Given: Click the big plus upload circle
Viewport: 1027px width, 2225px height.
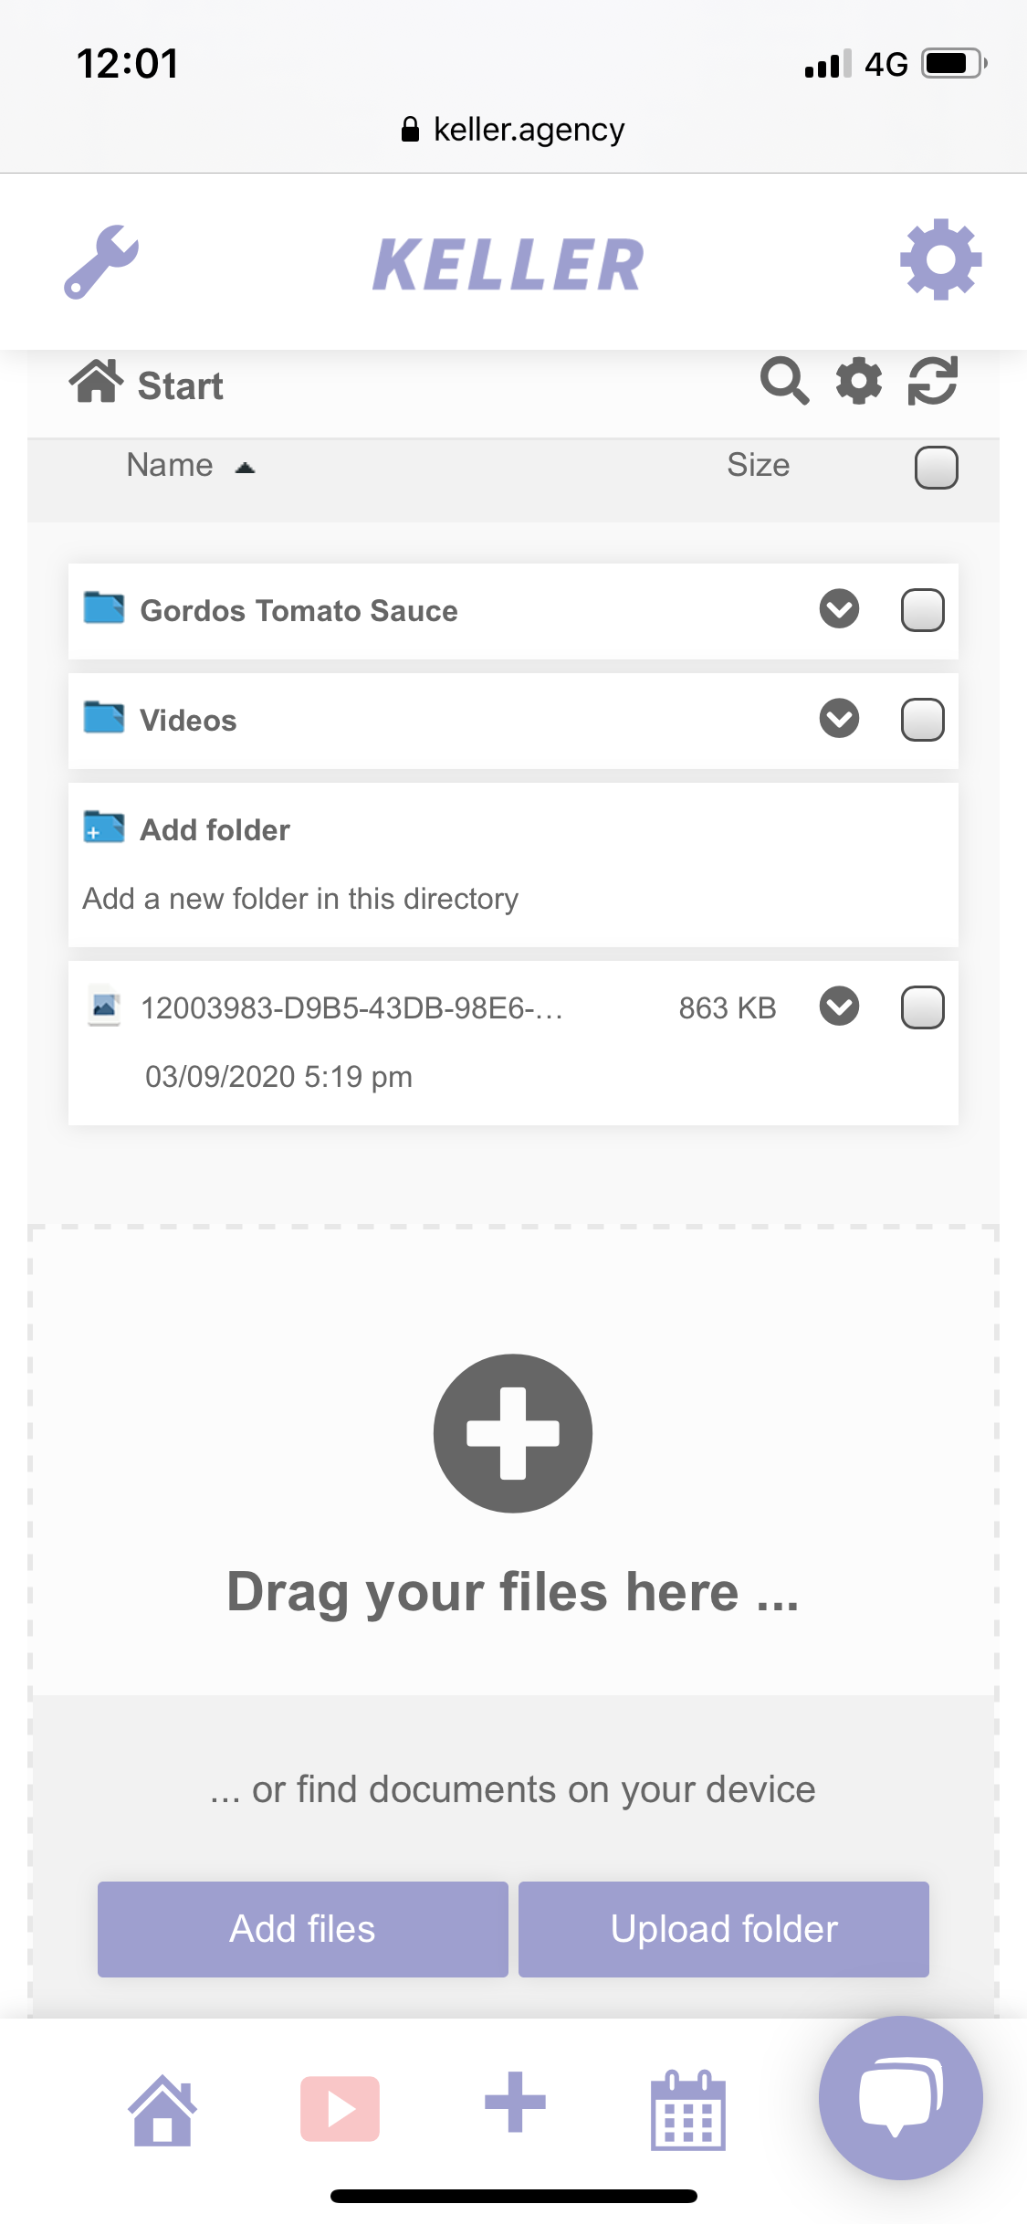Looking at the screenshot, I should (x=513, y=1433).
